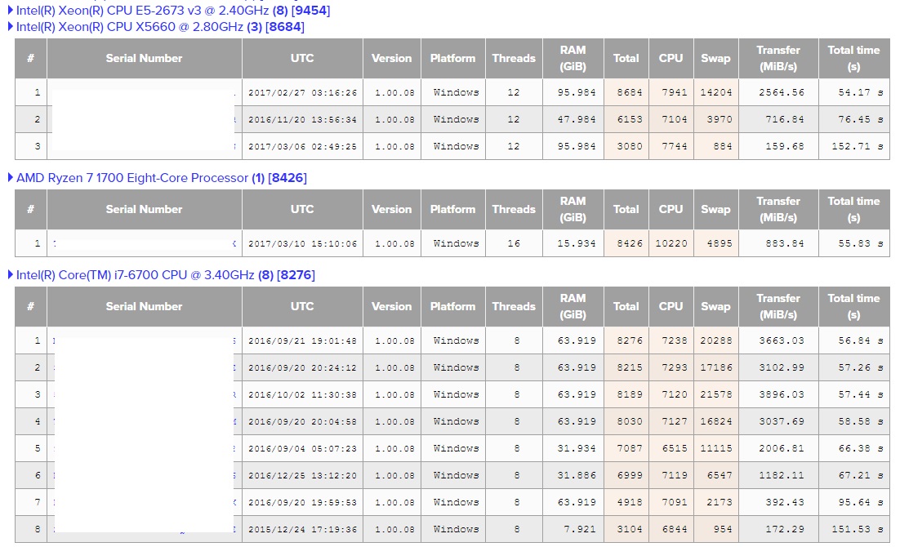
Task: Click the Transfer value 3102.99
Action: [782, 367]
